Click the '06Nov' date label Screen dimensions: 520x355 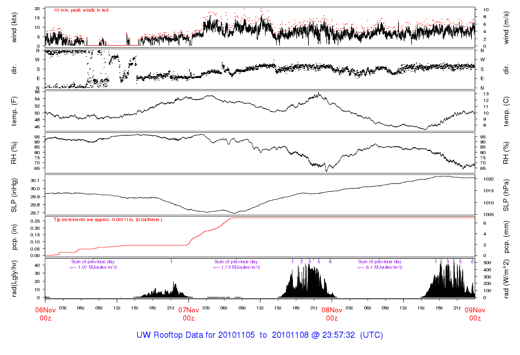tap(45, 310)
